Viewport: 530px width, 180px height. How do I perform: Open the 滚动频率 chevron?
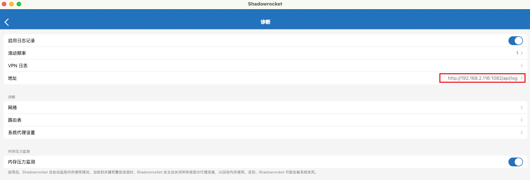click(521, 53)
